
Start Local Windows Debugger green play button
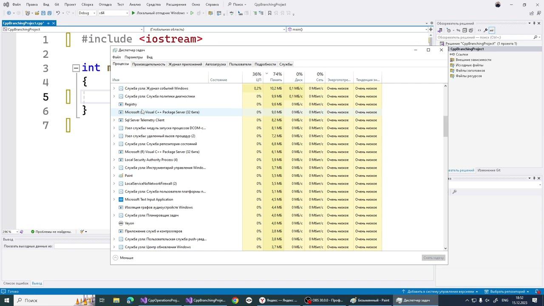click(x=133, y=13)
